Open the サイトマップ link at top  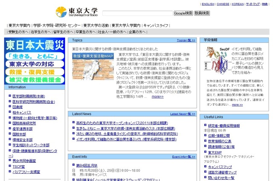coord(253,4)
